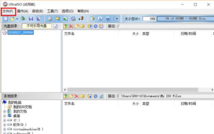Click red X delete icon in local pane

click(76, 96)
